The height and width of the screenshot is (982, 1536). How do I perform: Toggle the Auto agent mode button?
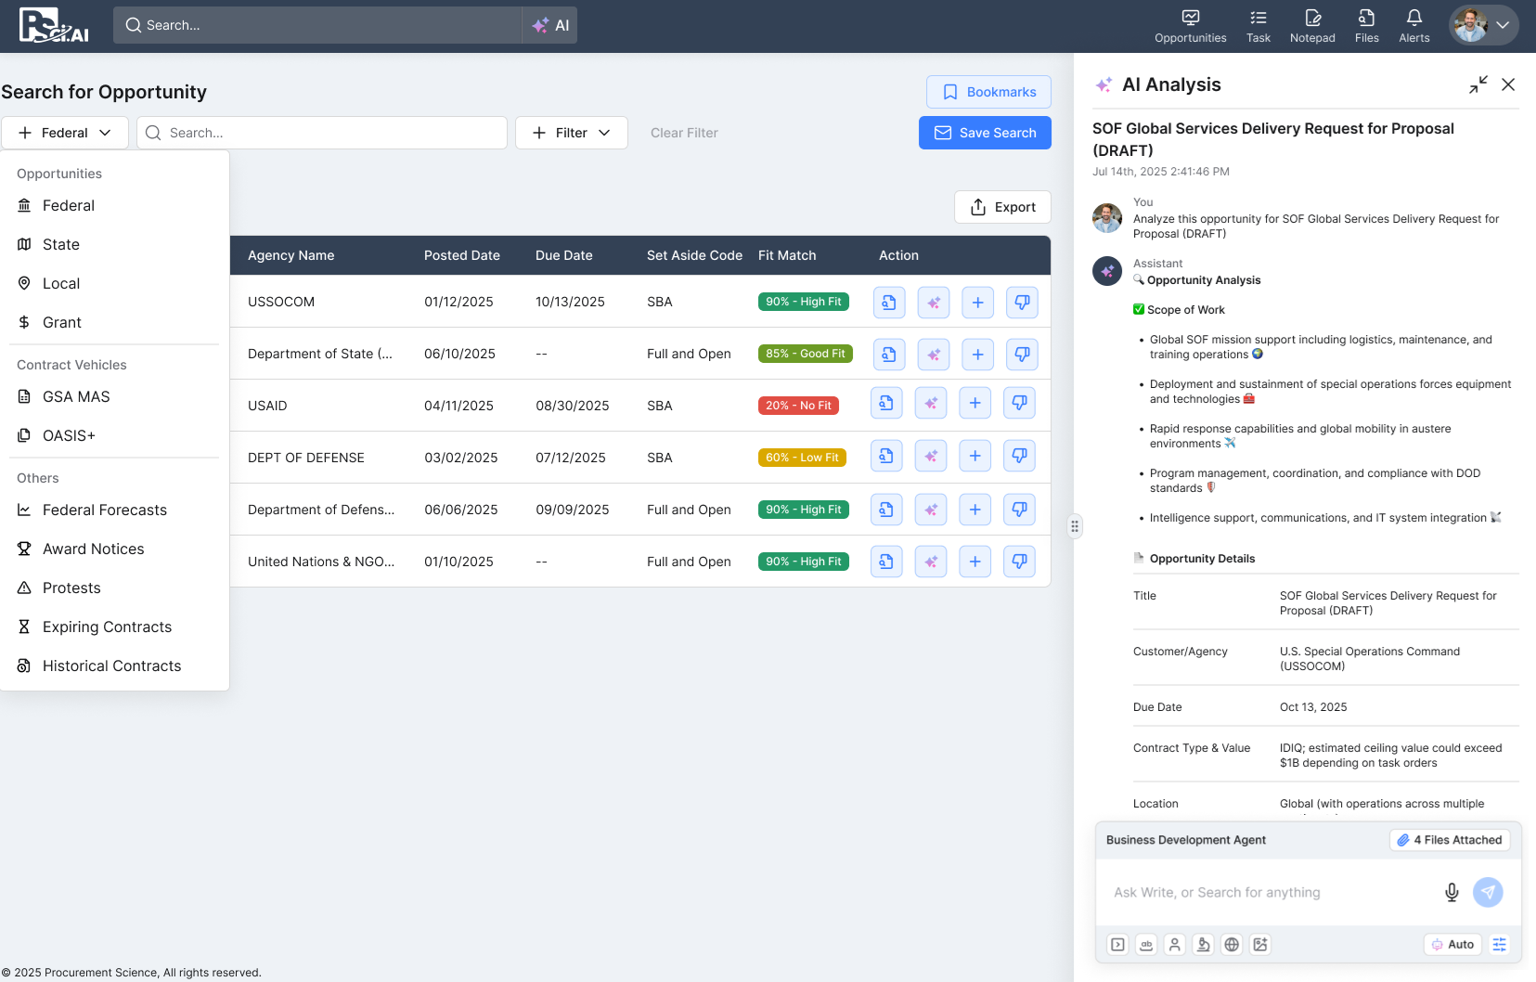[1452, 945]
